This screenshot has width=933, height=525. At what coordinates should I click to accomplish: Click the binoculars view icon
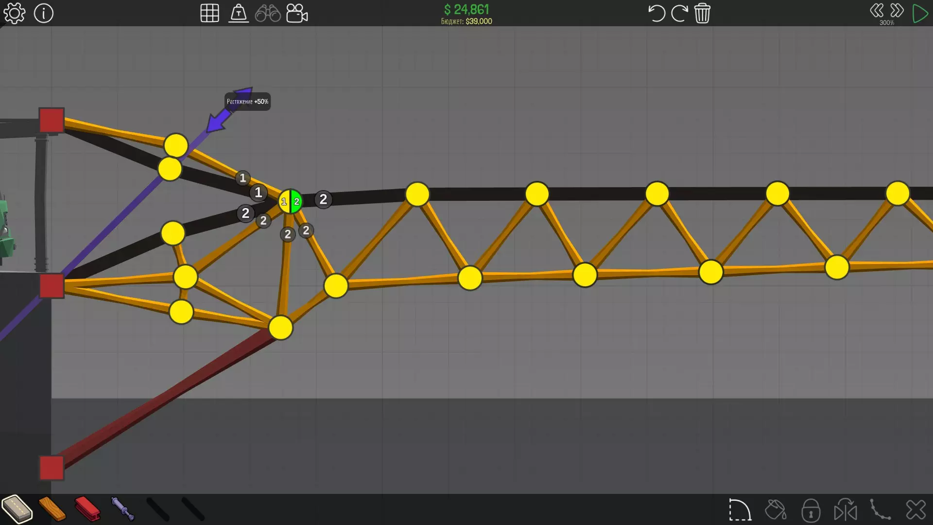pyautogui.click(x=268, y=14)
